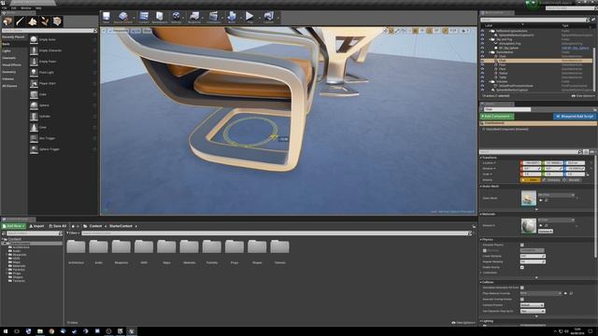Open Static Mesh asset dropdown
The height and width of the screenshot is (336, 598).
556,195
